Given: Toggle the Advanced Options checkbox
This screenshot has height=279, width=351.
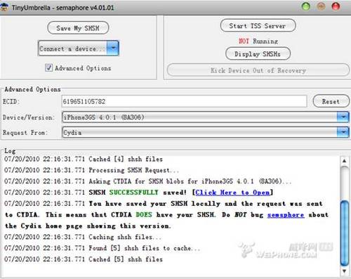Looking at the screenshot, I should [x=48, y=67].
